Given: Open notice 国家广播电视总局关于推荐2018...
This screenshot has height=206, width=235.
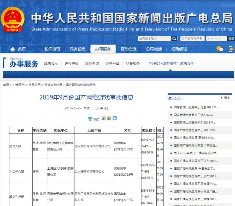Looking at the screenshot, I should click(196, 199).
